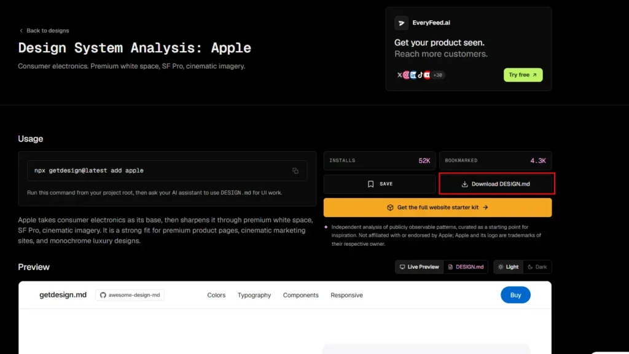
Task: Go to Colors section in preview
Action: click(216, 295)
